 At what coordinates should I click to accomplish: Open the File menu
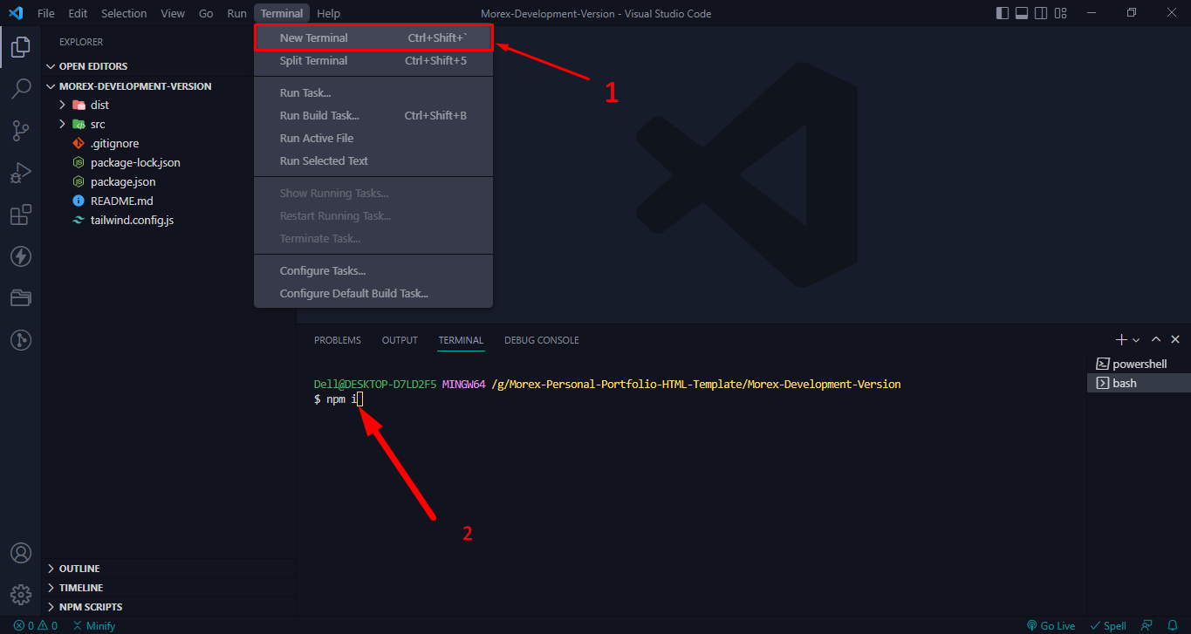[x=46, y=13]
